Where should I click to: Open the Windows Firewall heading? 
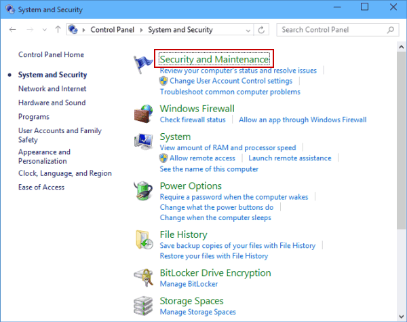pyautogui.click(x=197, y=109)
